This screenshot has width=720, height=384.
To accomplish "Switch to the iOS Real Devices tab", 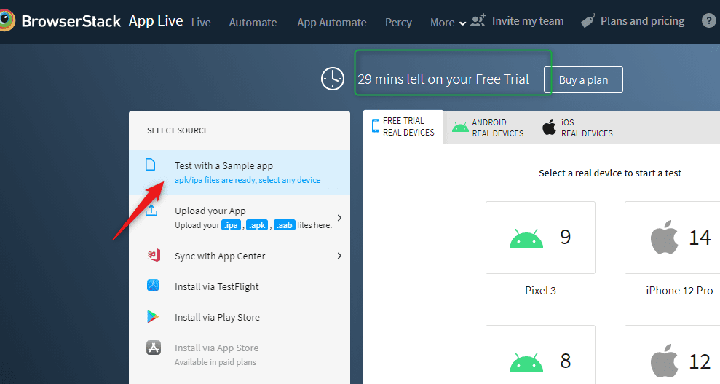I will (x=577, y=128).
